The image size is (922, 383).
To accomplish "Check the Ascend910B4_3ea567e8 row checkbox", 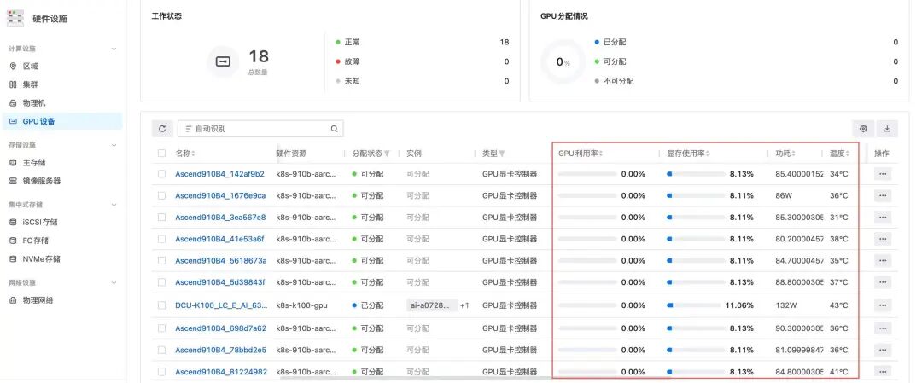I will (161, 218).
